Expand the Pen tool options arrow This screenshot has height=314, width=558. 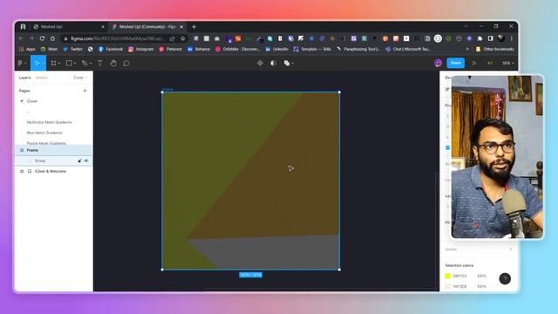click(91, 64)
